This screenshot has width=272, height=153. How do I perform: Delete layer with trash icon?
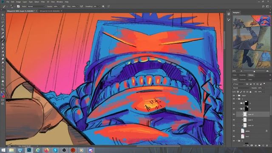pos(267,145)
